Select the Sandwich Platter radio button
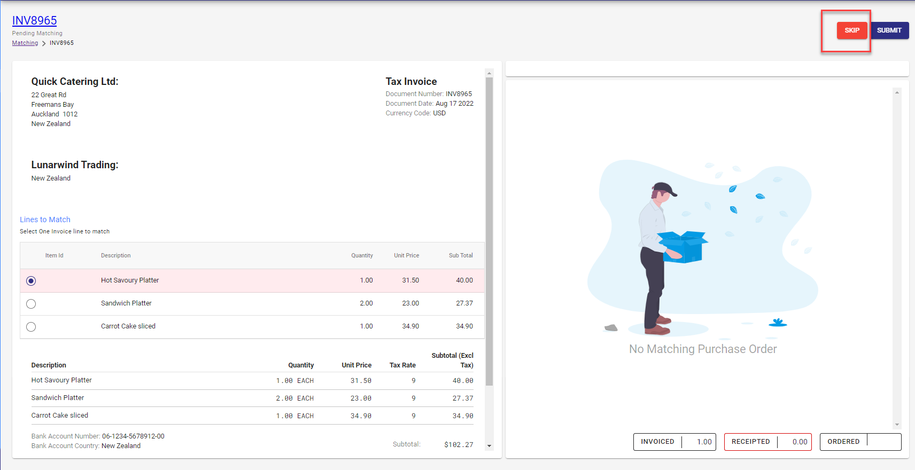This screenshot has width=915, height=470. click(31, 304)
